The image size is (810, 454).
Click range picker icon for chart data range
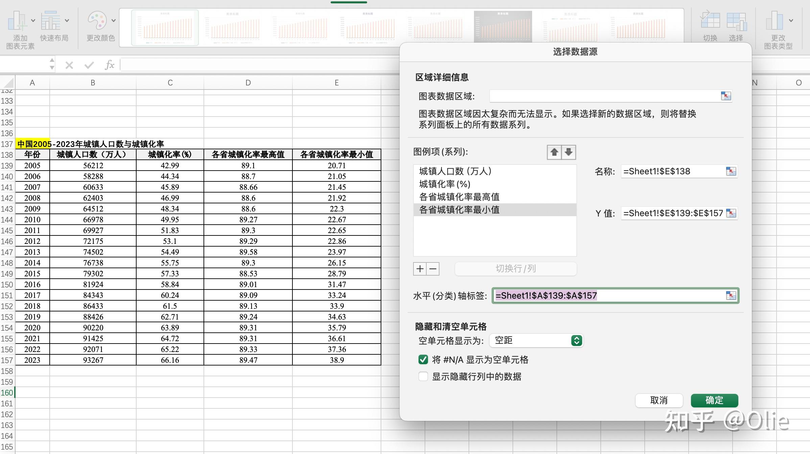click(725, 96)
